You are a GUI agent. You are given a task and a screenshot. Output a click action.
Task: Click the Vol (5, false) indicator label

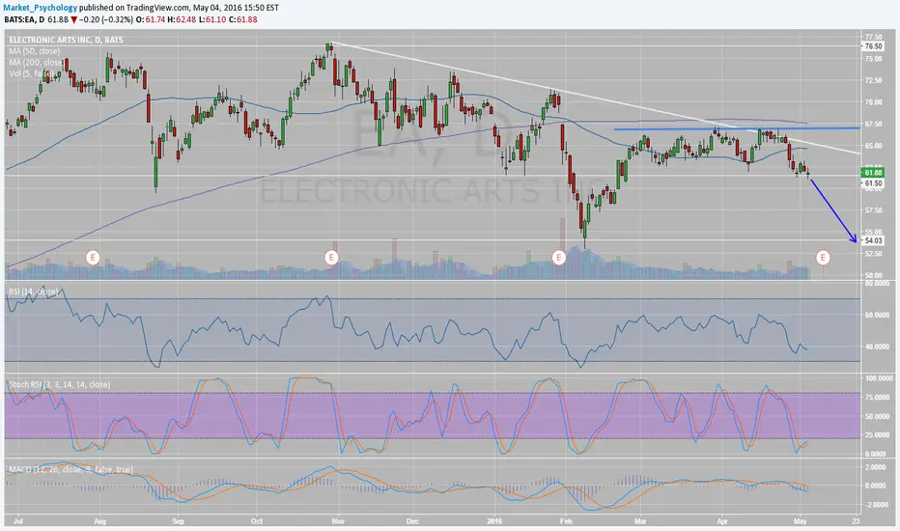[31, 73]
